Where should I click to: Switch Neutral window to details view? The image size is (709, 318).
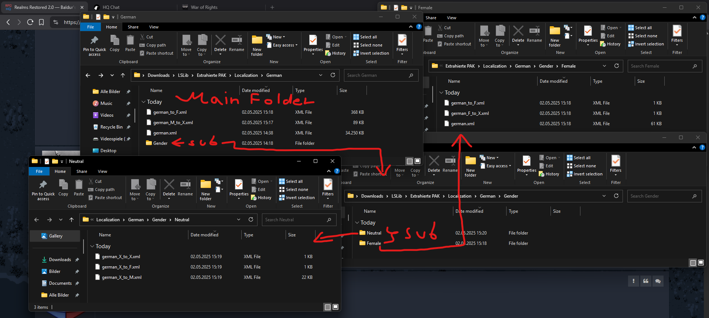click(x=327, y=307)
